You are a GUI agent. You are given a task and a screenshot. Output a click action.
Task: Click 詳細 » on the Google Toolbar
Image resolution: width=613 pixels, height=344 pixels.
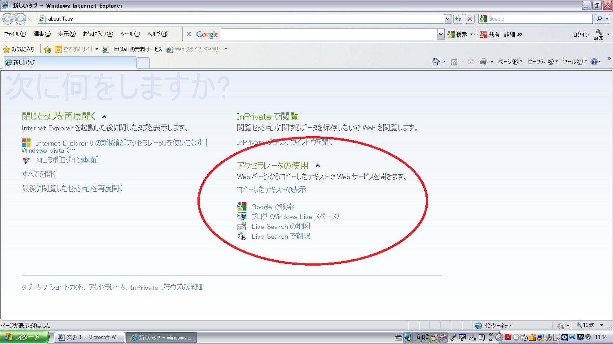coord(513,34)
